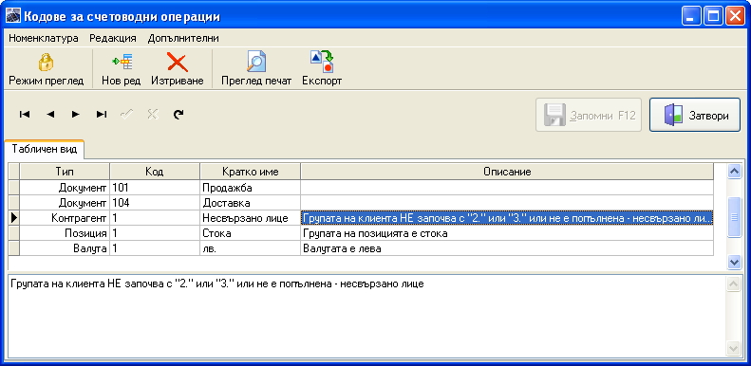Go to previous record arrow
Viewport: 751px width, 366px height.
coord(50,115)
